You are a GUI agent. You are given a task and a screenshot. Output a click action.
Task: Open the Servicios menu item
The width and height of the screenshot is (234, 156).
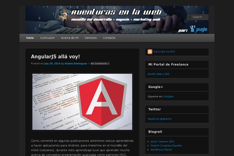(91, 38)
